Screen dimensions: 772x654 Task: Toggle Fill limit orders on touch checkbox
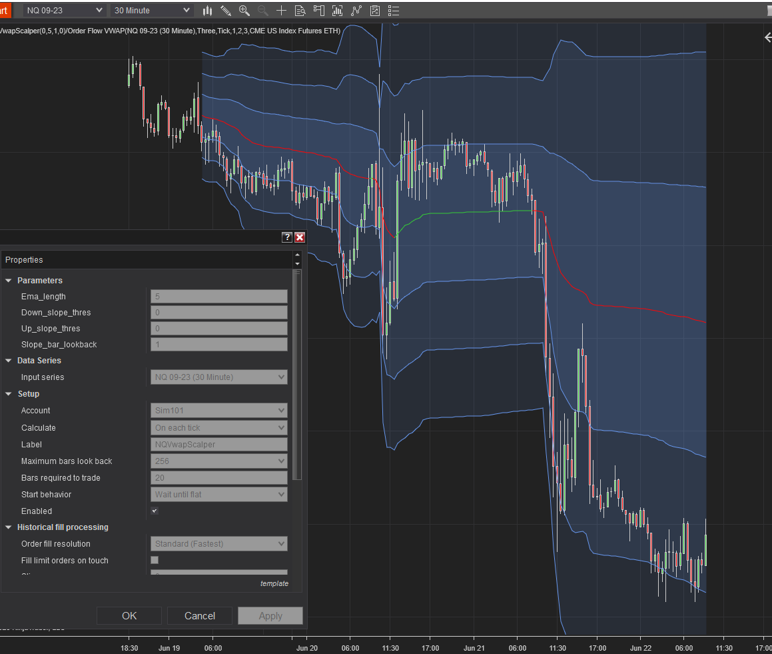click(155, 560)
